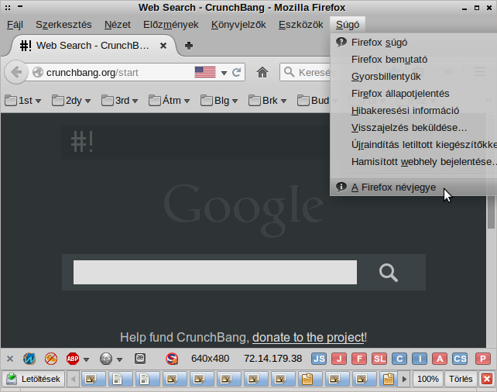
Task: Toggle the SL (Silverlight) QuickJava button
Action: pos(379,359)
